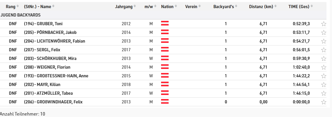Screen dimensions: 332x117
Task: Toggle favorite star for Felix Sergl
Action: [x=324, y=50]
